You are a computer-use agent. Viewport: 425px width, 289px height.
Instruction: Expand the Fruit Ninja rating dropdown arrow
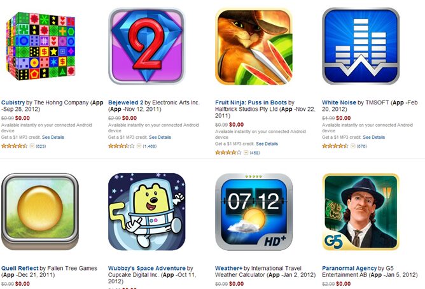tap(246, 153)
